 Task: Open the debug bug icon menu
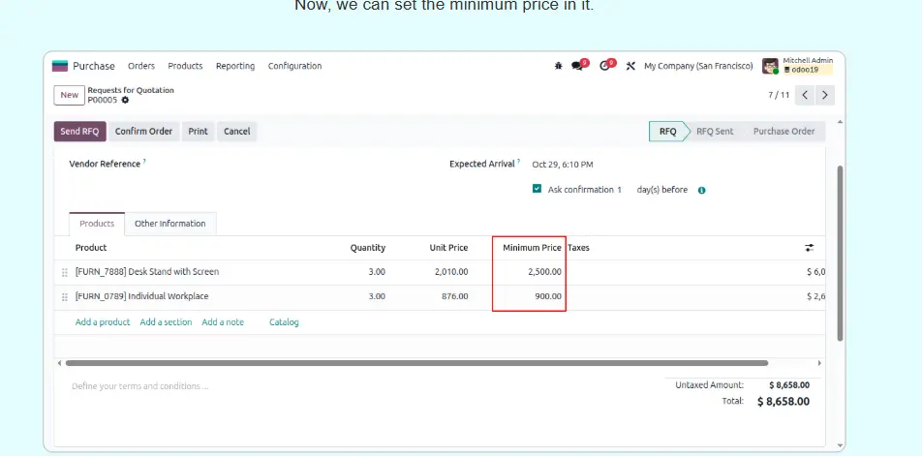click(x=558, y=66)
